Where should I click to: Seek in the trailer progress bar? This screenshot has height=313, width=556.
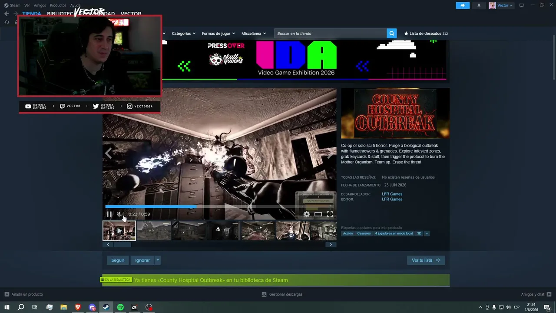point(219,206)
